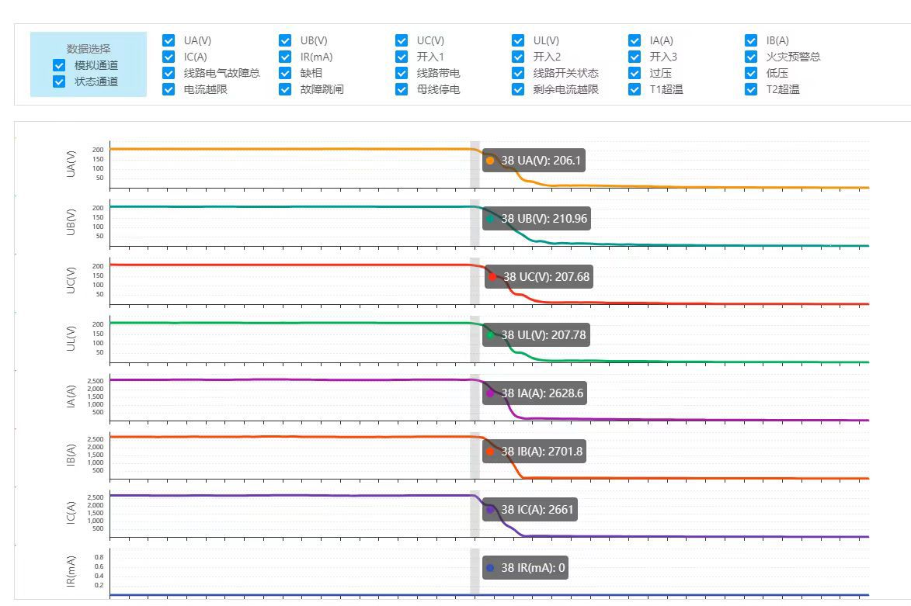Disable the UA(V) channel checkbox
Image resolution: width=911 pixels, height=606 pixels.
[x=169, y=40]
